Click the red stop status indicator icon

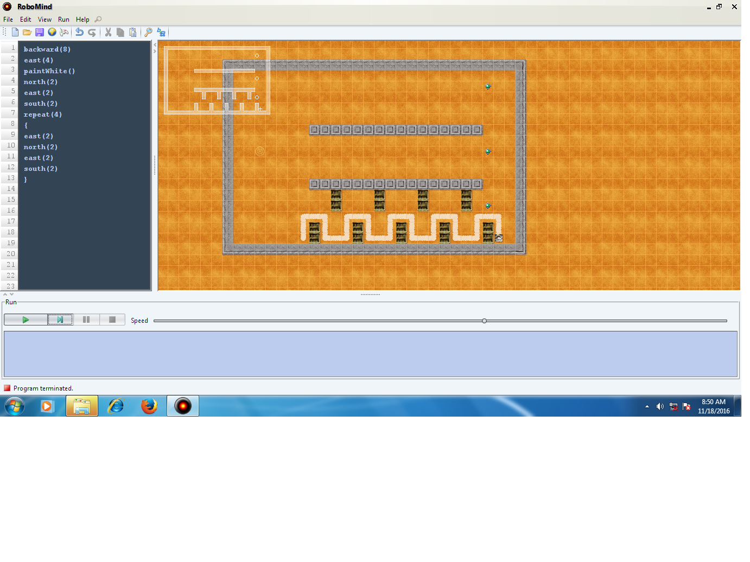pyautogui.click(x=7, y=388)
